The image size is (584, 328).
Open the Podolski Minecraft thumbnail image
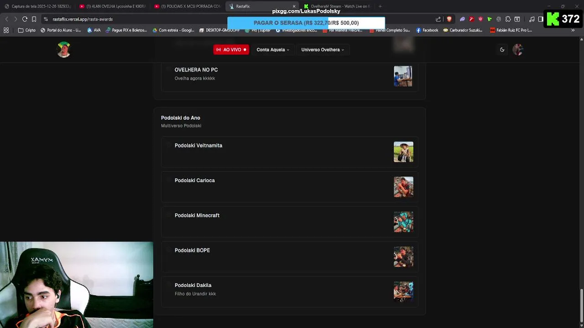click(403, 222)
